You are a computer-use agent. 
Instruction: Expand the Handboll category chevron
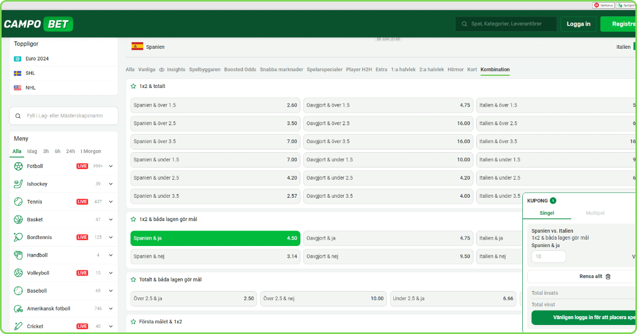110,255
